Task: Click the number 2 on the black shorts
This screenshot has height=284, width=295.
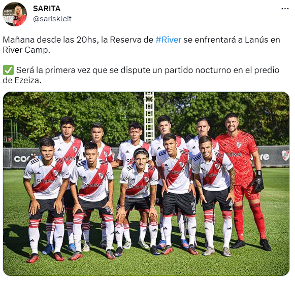Action: pyautogui.click(x=193, y=206)
